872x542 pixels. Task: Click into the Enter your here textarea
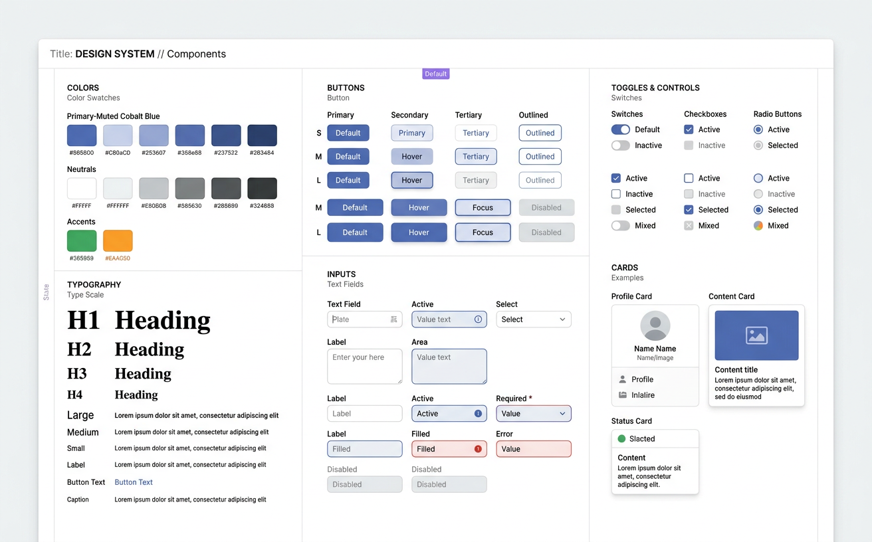tap(365, 367)
